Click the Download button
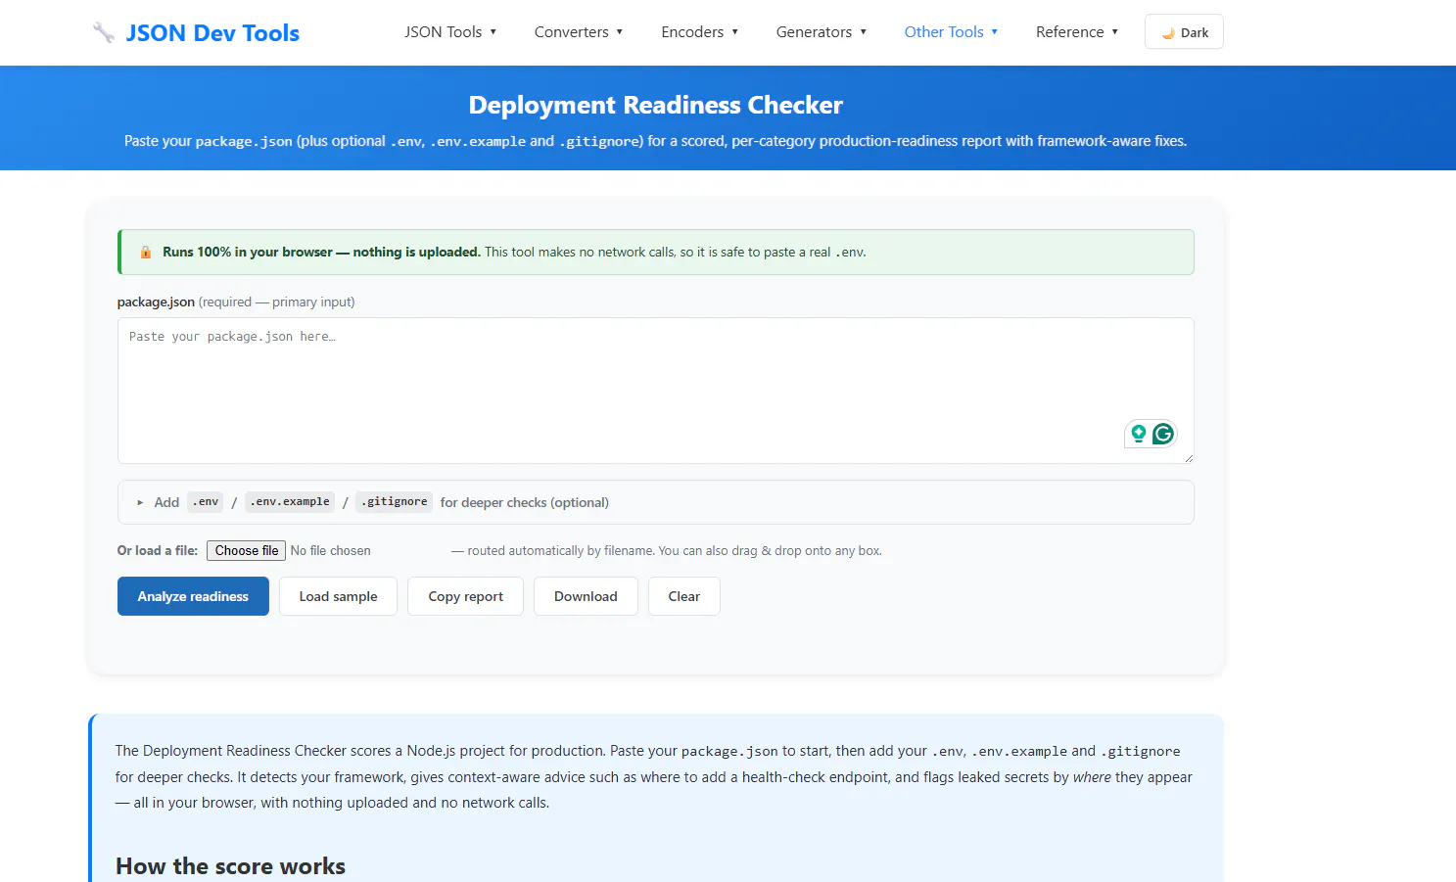Viewport: 1456px width, 882px height. (x=586, y=596)
